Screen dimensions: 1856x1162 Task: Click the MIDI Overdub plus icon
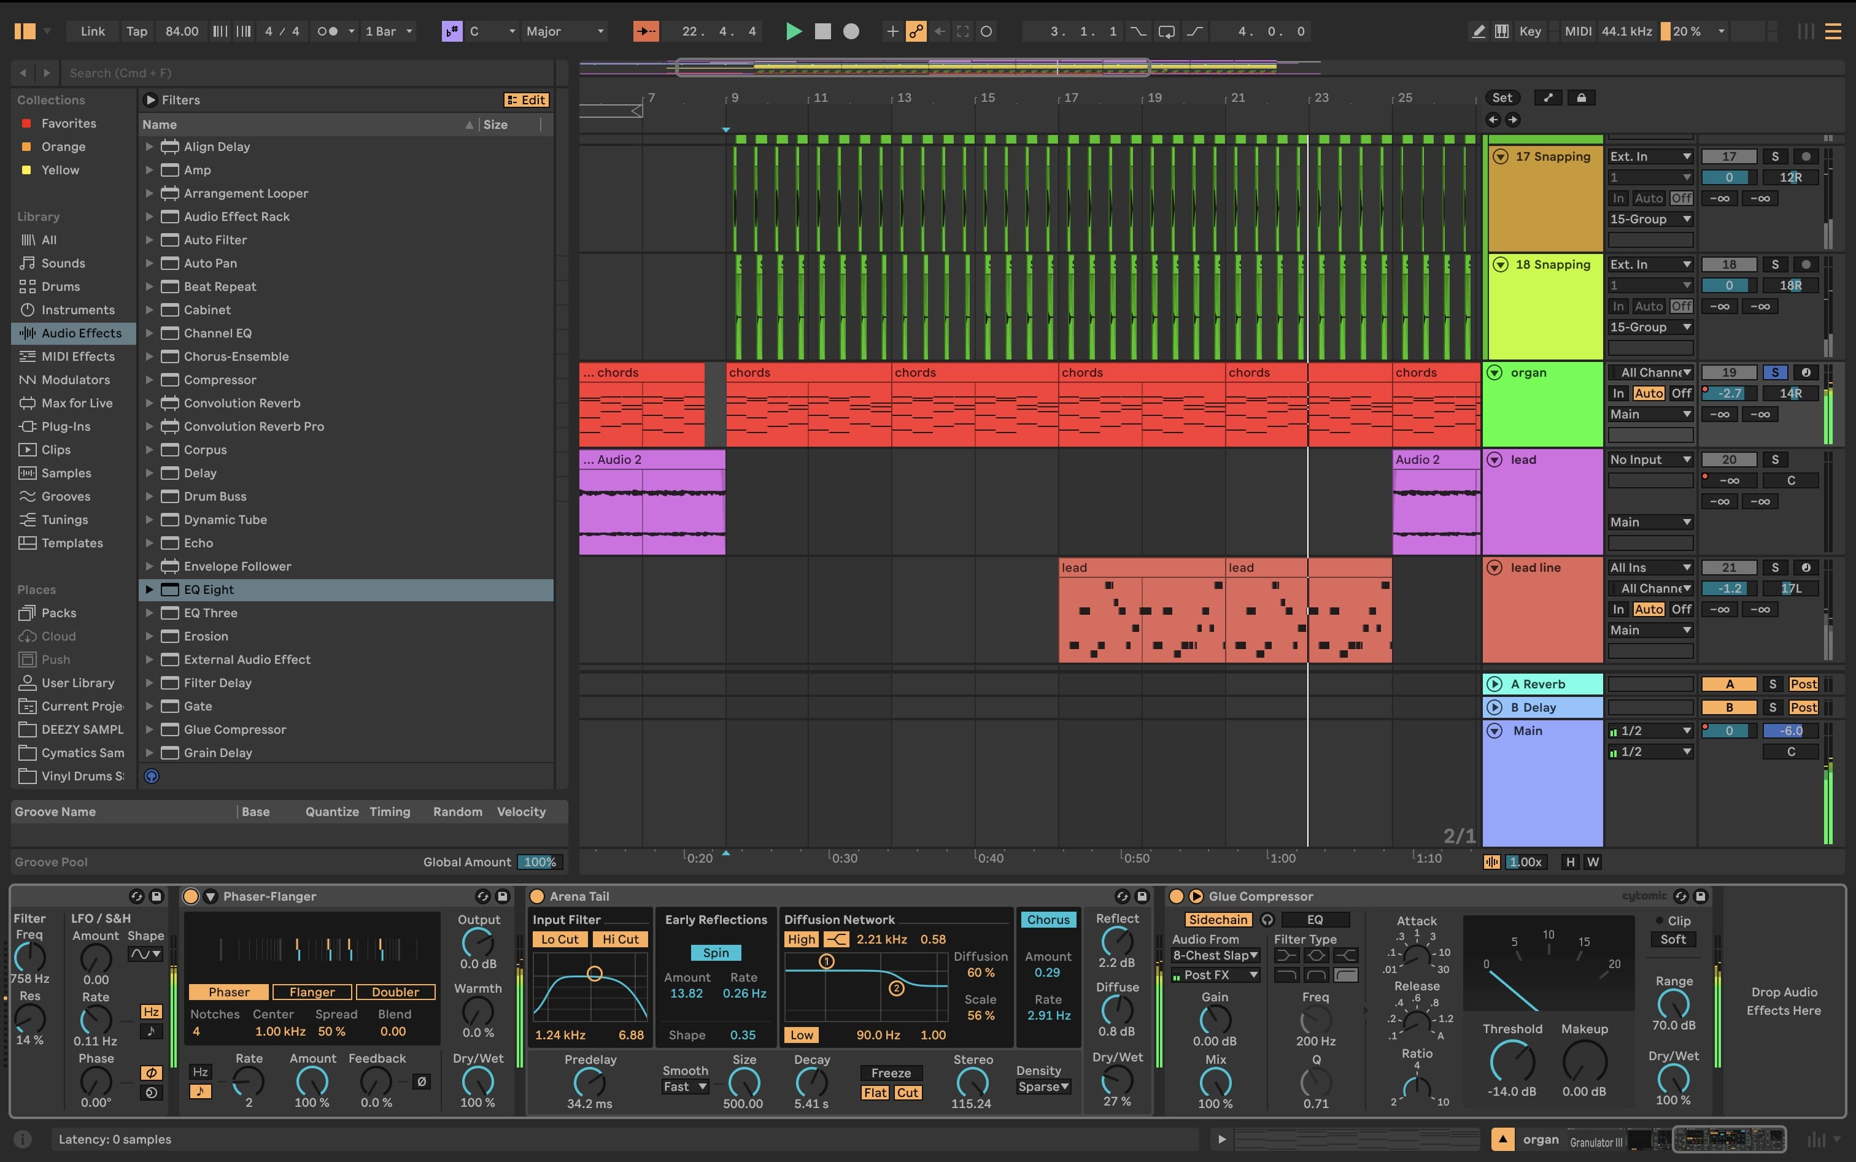(x=892, y=31)
